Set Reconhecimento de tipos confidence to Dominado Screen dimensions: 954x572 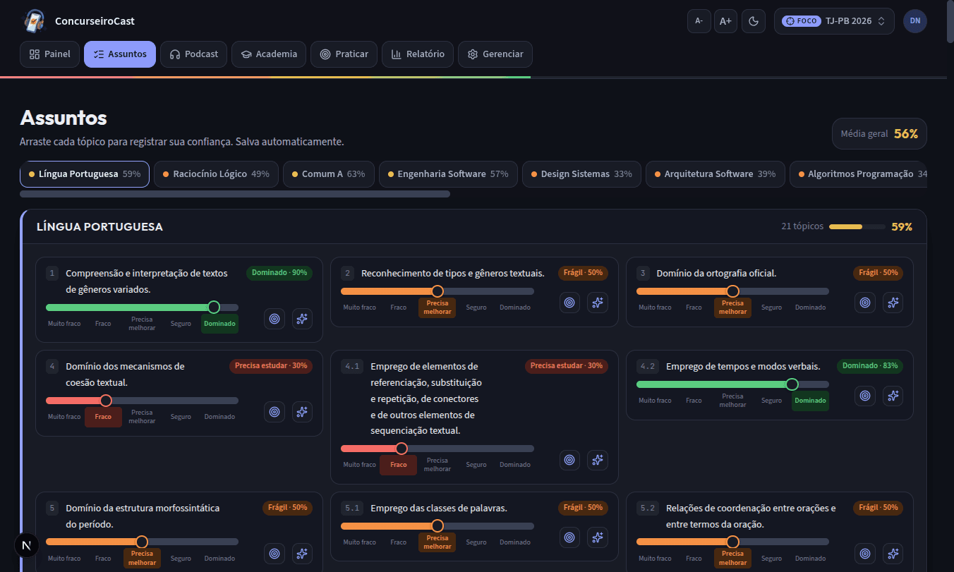pyautogui.click(x=515, y=308)
